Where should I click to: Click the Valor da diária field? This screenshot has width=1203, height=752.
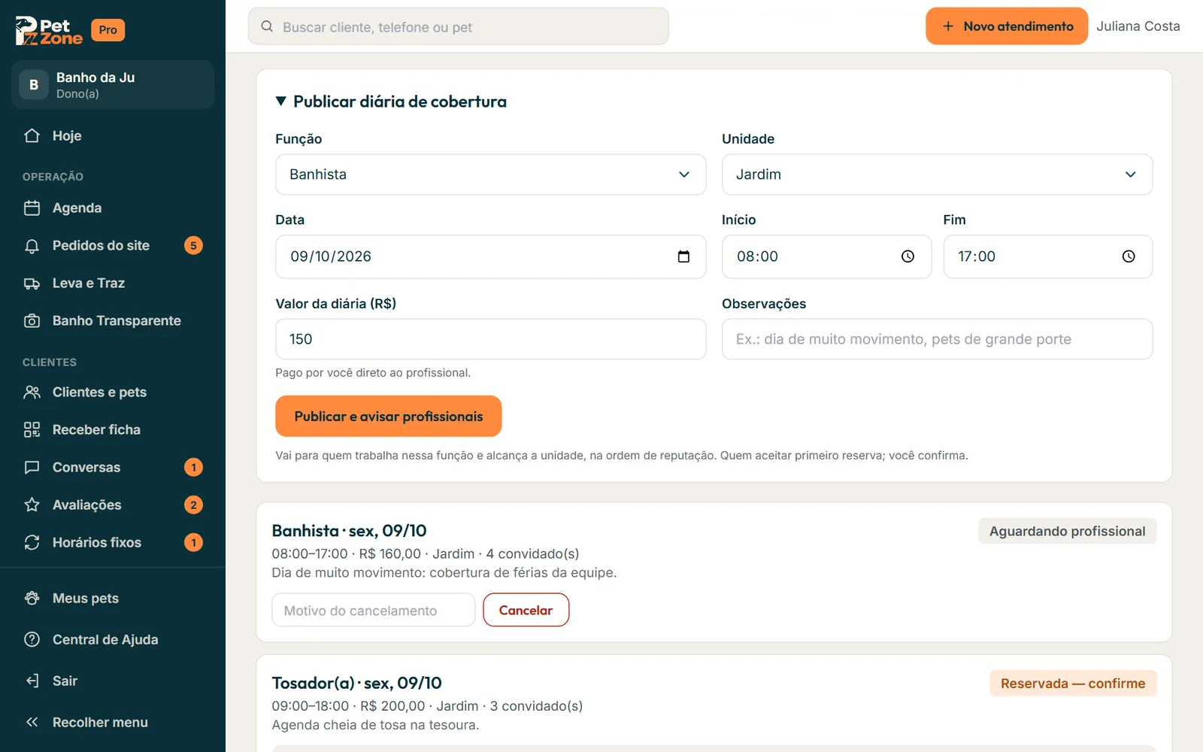pyautogui.click(x=490, y=339)
